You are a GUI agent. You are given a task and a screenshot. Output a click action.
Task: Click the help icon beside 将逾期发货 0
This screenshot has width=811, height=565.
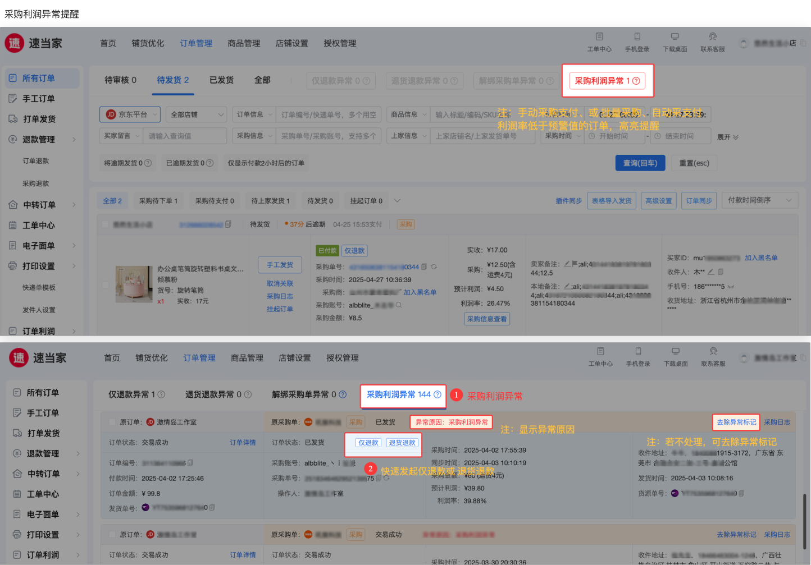click(x=148, y=163)
